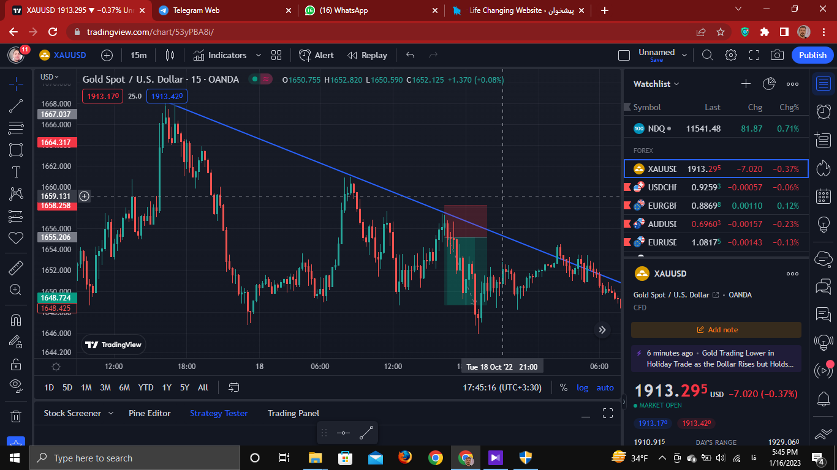Viewport: 837px width, 470px height.
Task: Click the Publish button
Action: click(812, 55)
